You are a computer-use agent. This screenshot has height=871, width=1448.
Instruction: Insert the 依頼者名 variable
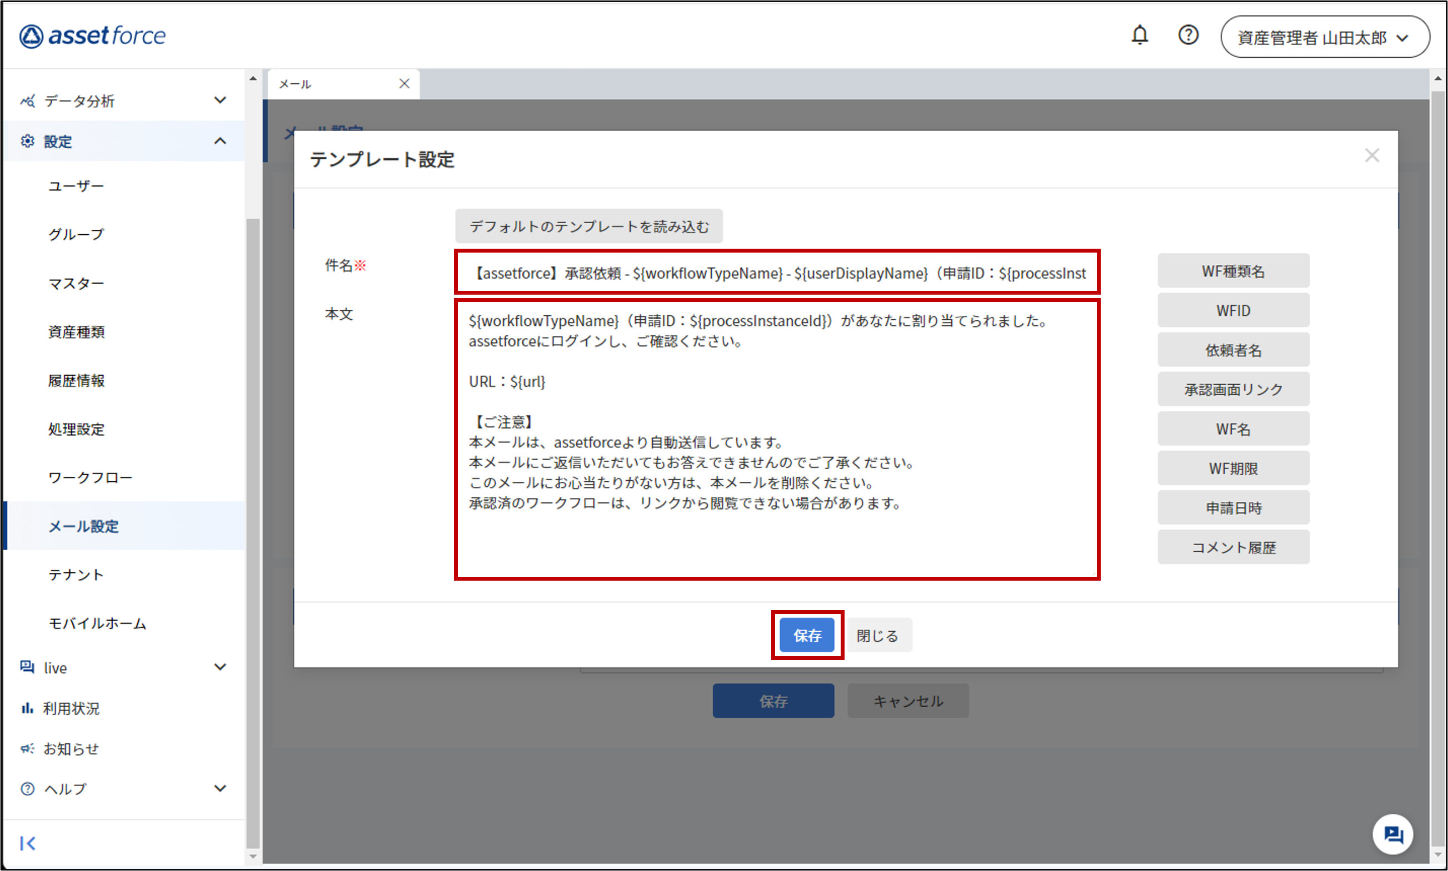[x=1233, y=350]
